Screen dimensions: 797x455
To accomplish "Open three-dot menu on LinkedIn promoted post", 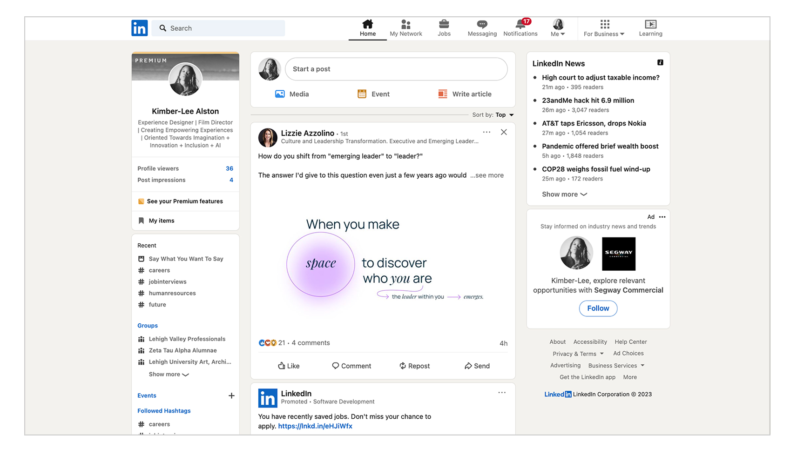I will (x=502, y=393).
